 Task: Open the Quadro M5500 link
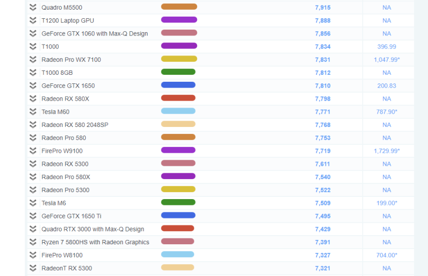pyautogui.click(x=61, y=8)
